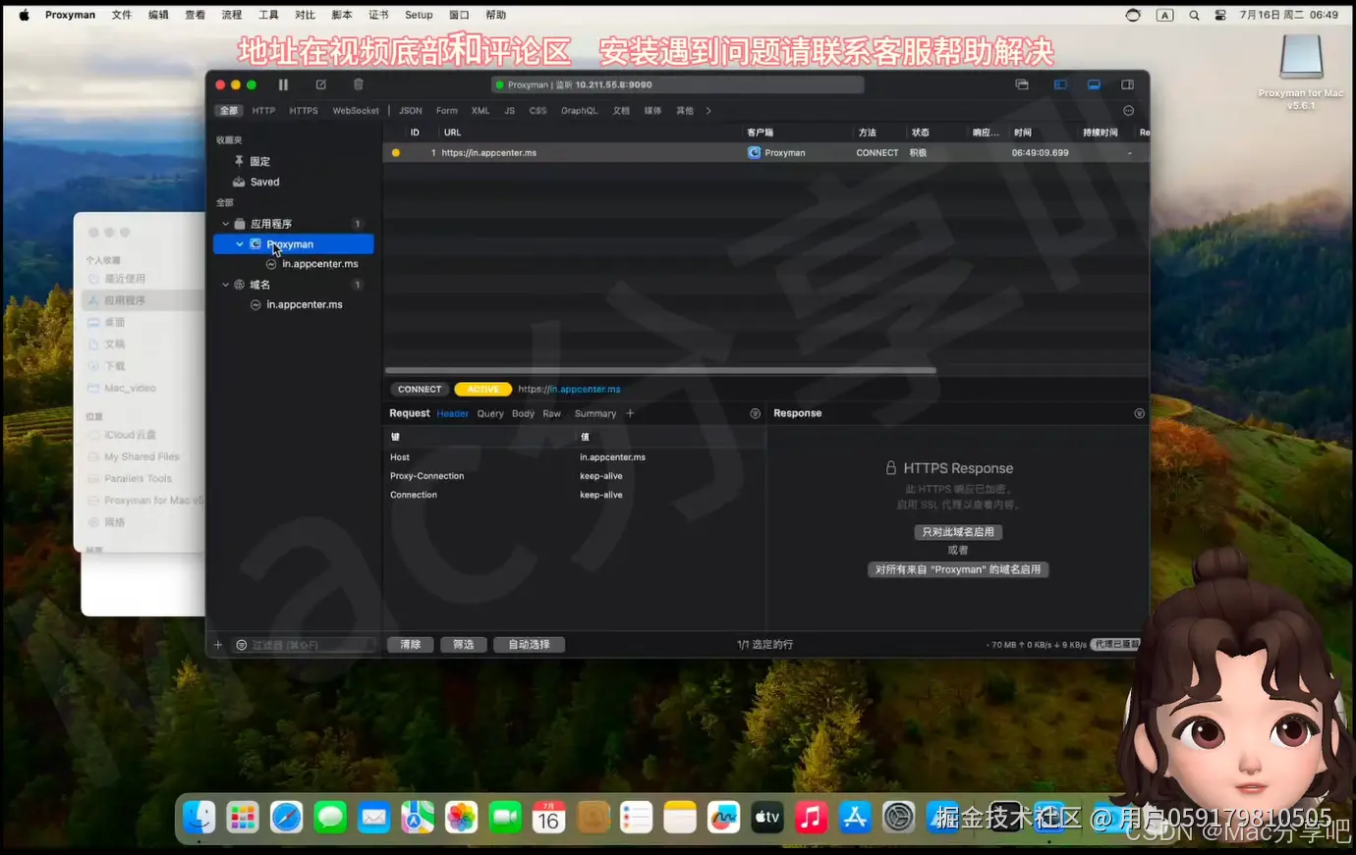This screenshot has height=855, width=1356.
Task: Select the GraphQL filter tab
Action: (x=579, y=111)
